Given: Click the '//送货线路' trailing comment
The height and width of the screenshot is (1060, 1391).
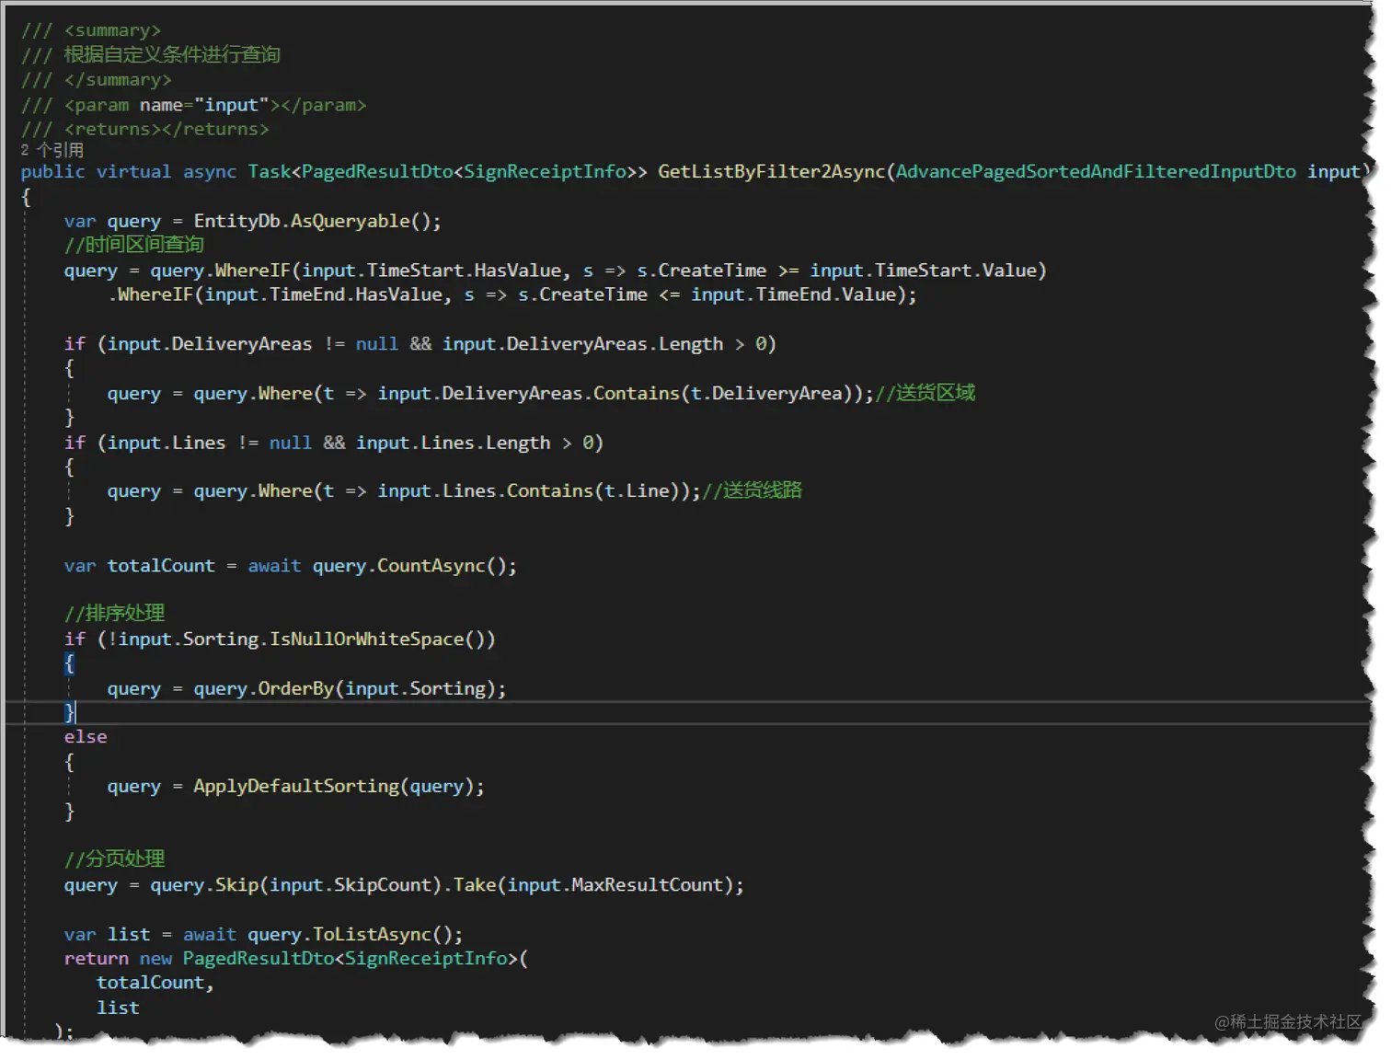Looking at the screenshot, I should pyautogui.click(x=753, y=490).
